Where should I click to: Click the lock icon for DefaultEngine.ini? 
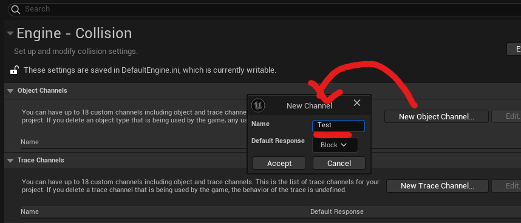[x=14, y=70]
